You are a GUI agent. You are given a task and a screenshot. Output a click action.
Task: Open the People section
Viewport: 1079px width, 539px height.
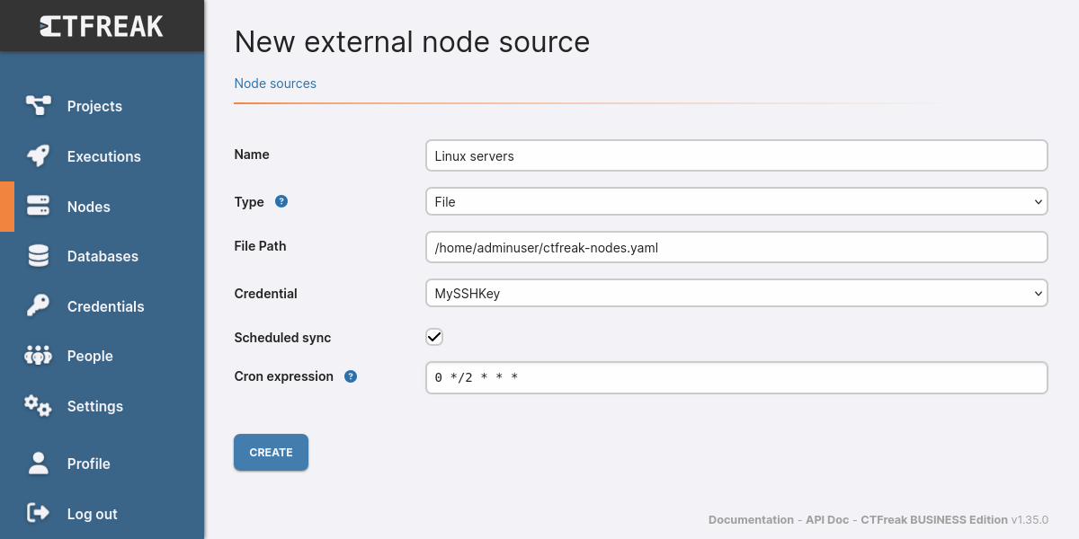pos(90,356)
